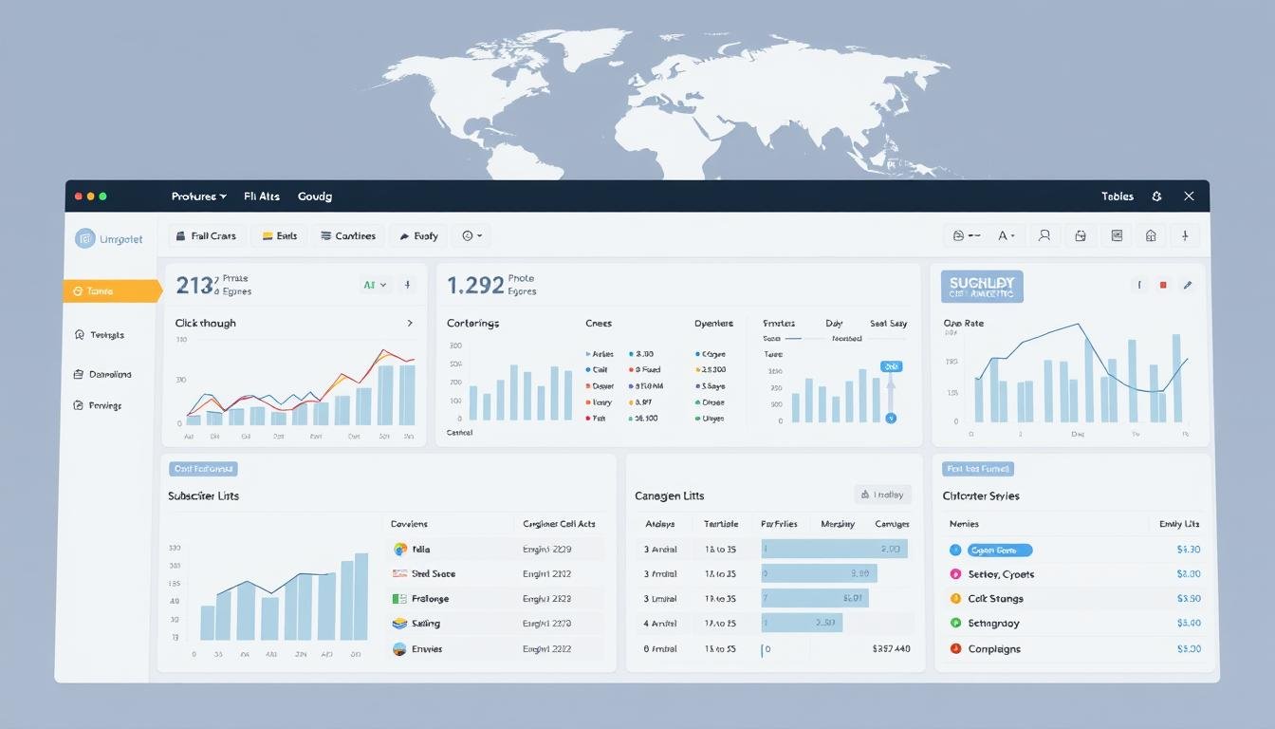This screenshot has width=1275, height=729.
Task: Open the Fli Atts menu
Action: point(262,196)
